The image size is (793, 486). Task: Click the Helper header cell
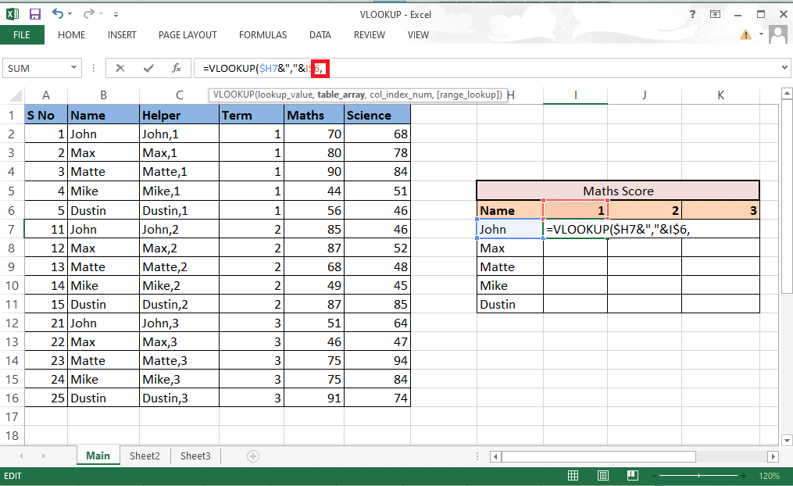[179, 116]
